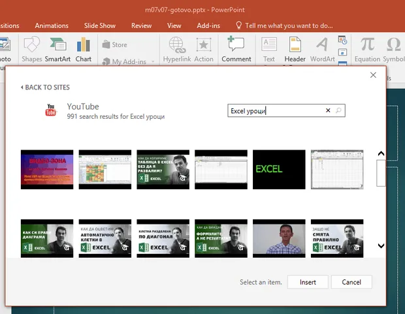Open the Animations tab
Viewport: 405px width, 314px height.
point(52,25)
